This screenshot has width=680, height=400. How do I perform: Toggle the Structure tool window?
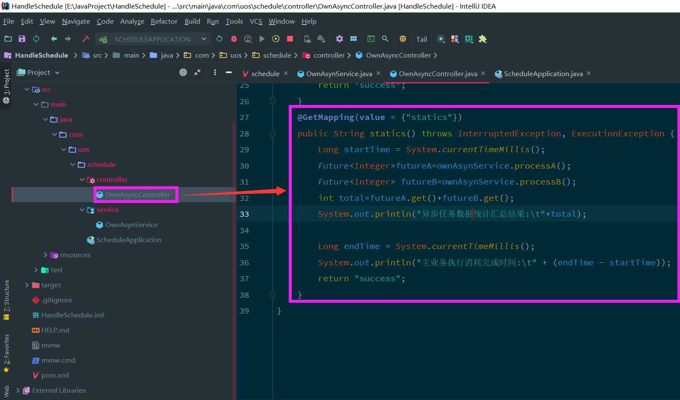pos(6,300)
